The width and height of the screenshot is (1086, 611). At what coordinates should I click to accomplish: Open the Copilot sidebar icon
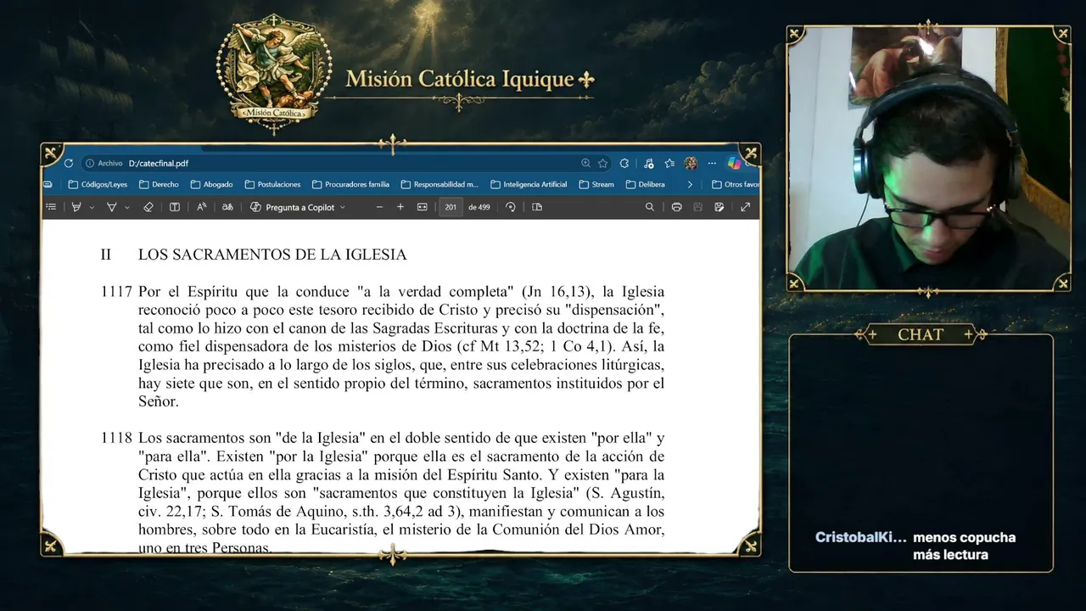pyautogui.click(x=734, y=163)
